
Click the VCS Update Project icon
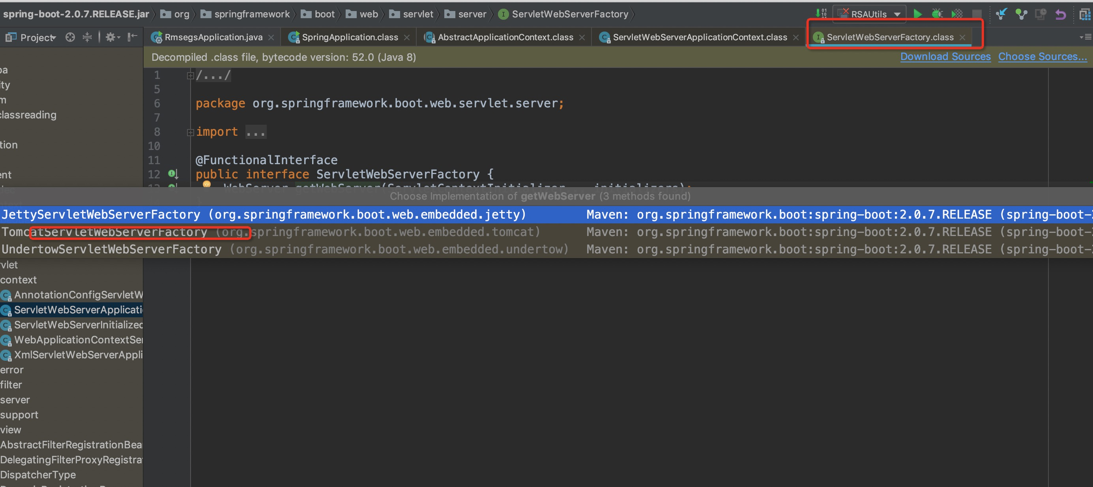1001,14
